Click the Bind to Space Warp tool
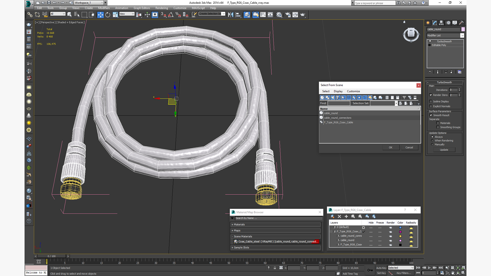Image resolution: width=491 pixels, height=276 pixels. point(45,15)
